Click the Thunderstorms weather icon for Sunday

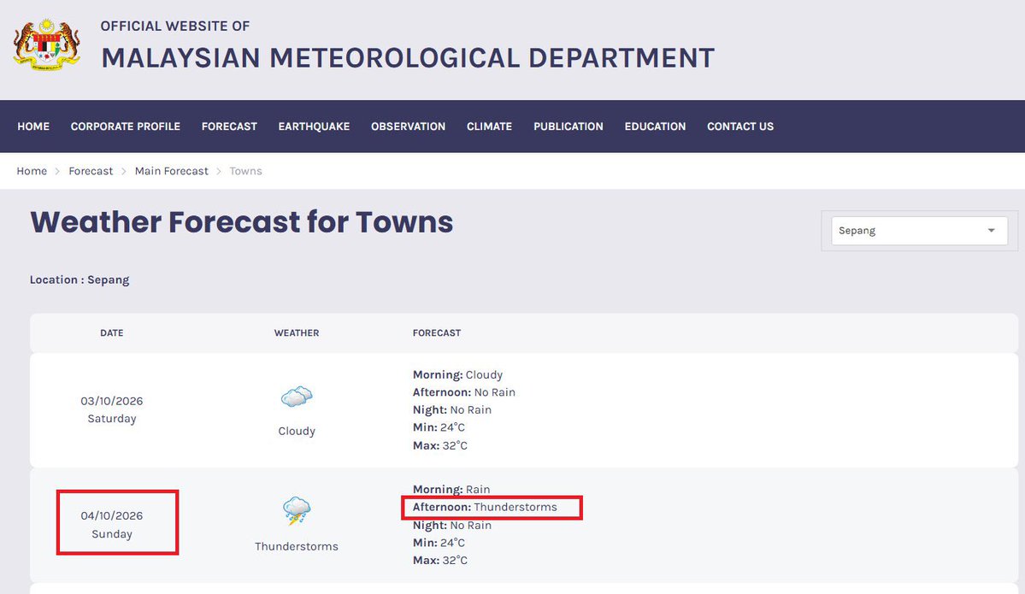[297, 511]
